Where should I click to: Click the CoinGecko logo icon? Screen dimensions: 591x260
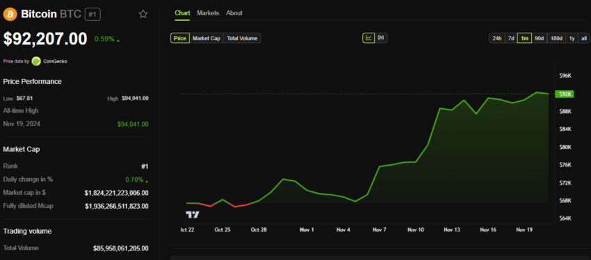point(36,61)
